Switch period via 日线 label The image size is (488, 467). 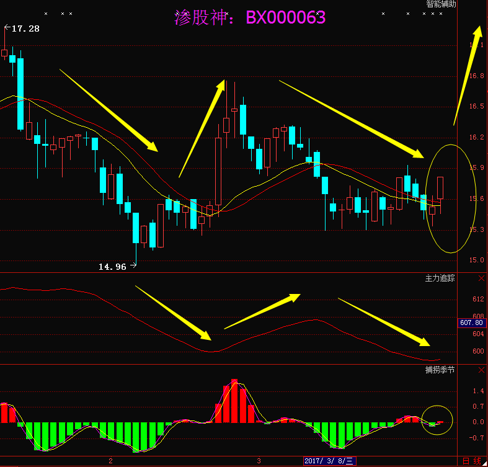tap(472, 461)
